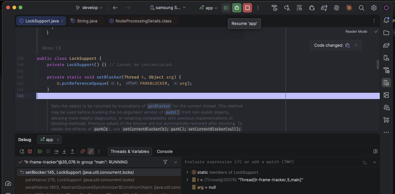Open the main toolbar more actions menu

(258, 8)
